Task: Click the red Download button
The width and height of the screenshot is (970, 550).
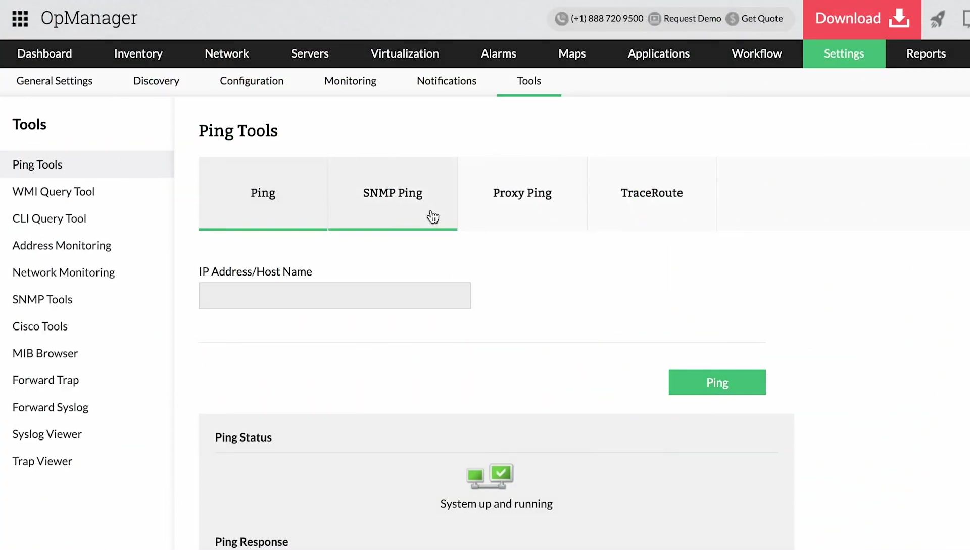Action: pos(862,19)
